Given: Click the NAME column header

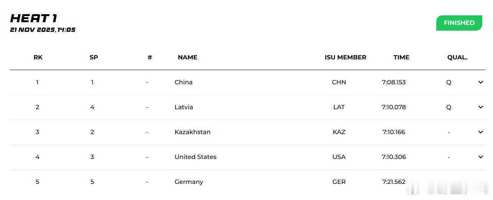Looking at the screenshot, I should (187, 57).
